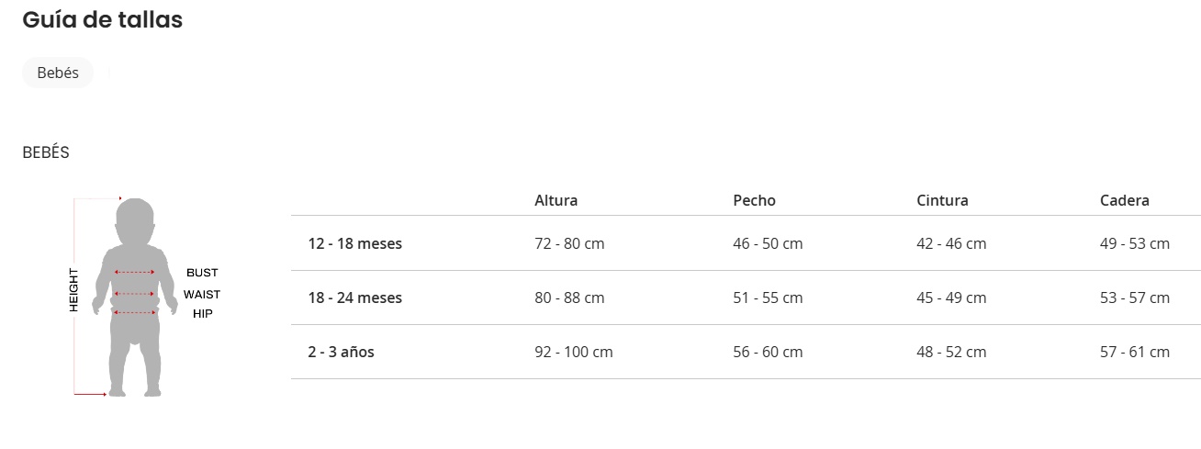Select the Bebés category tab
This screenshot has height=449, width=1201.
click(58, 73)
